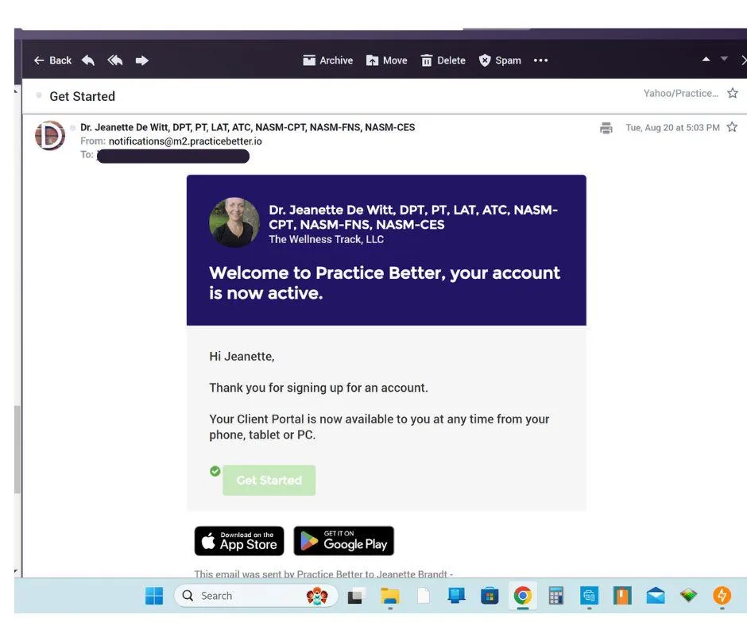Viewport: 747px width, 626px height.
Task: Open Yahoo/Practice folder label
Action: [x=681, y=94]
